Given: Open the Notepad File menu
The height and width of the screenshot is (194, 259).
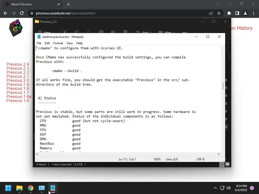Looking at the screenshot, I should [x=39, y=43].
